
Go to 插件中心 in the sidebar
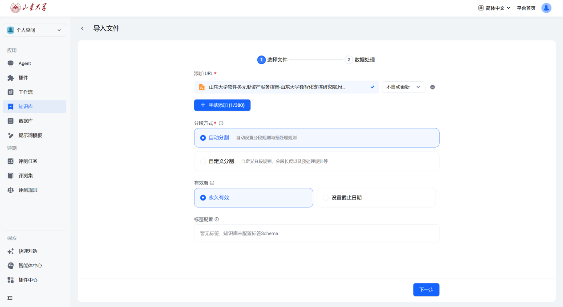28,280
